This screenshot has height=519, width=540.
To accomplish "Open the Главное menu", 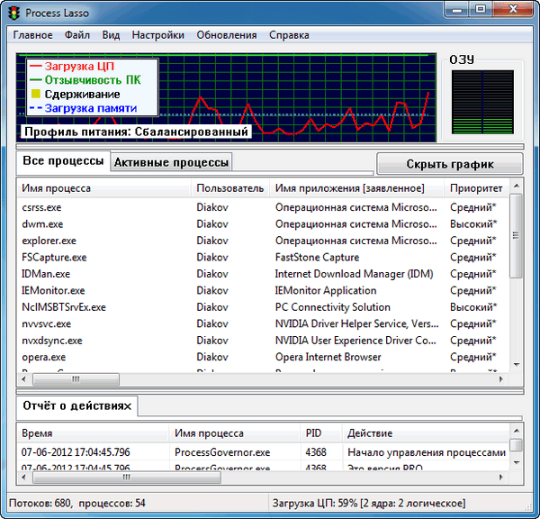I will coord(32,35).
